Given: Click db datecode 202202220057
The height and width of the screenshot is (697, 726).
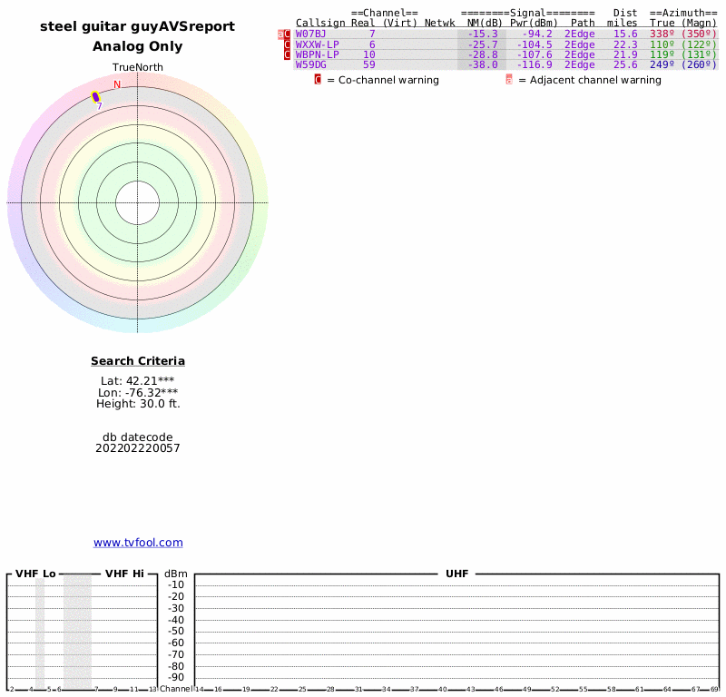Looking at the screenshot, I should coord(138,443).
